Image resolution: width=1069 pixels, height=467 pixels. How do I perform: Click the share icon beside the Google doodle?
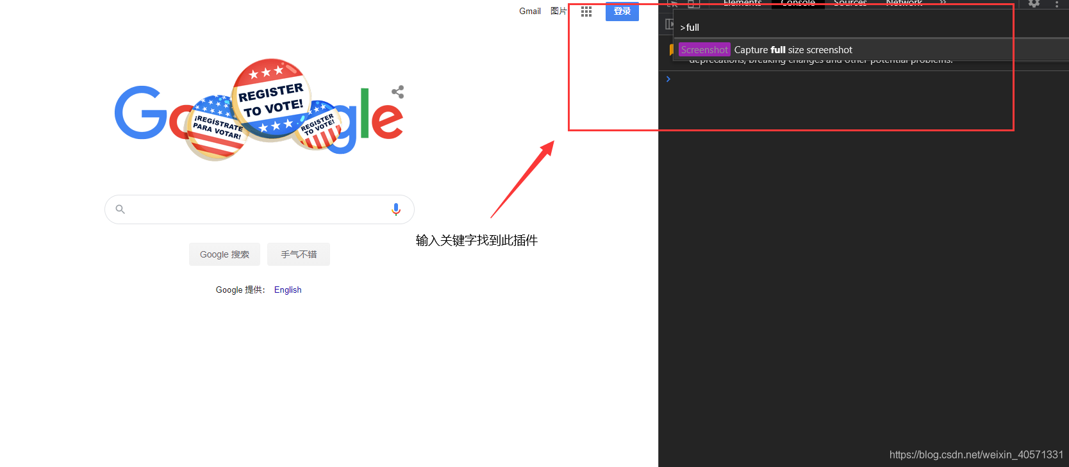point(398,92)
